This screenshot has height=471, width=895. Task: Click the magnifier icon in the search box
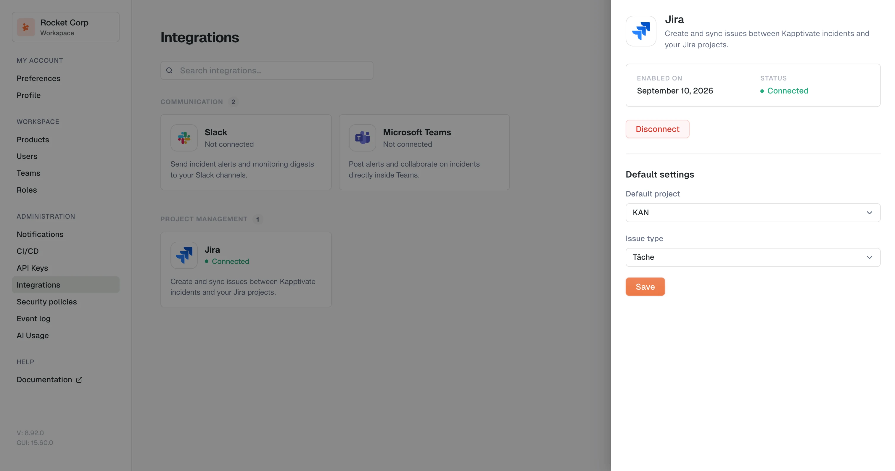[x=169, y=70]
